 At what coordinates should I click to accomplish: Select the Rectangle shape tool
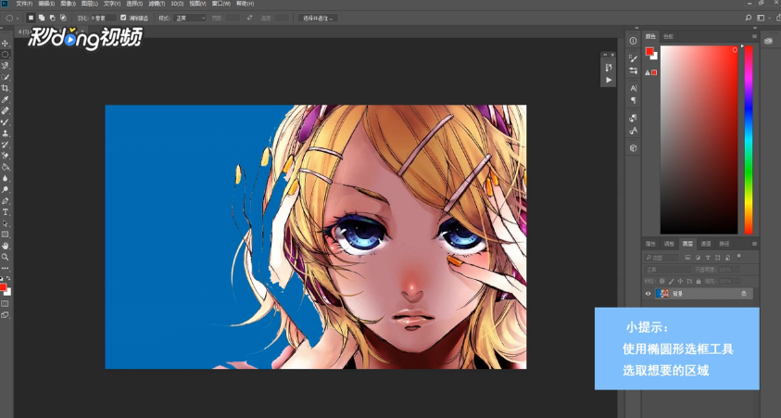click(5, 234)
